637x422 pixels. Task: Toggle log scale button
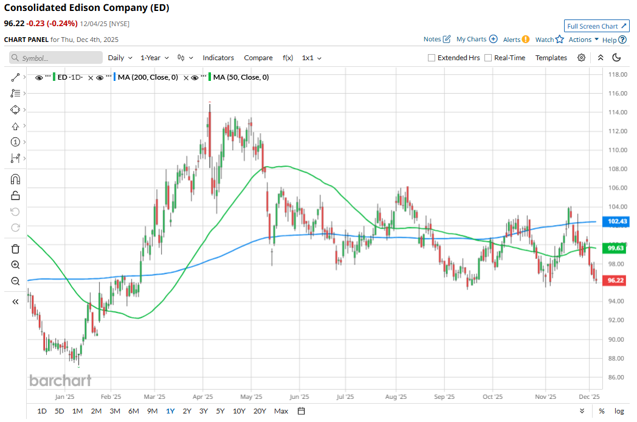619,411
